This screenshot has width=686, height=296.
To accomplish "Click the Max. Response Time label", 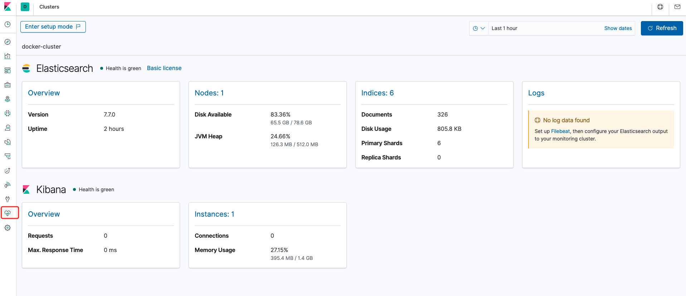I will [55, 250].
